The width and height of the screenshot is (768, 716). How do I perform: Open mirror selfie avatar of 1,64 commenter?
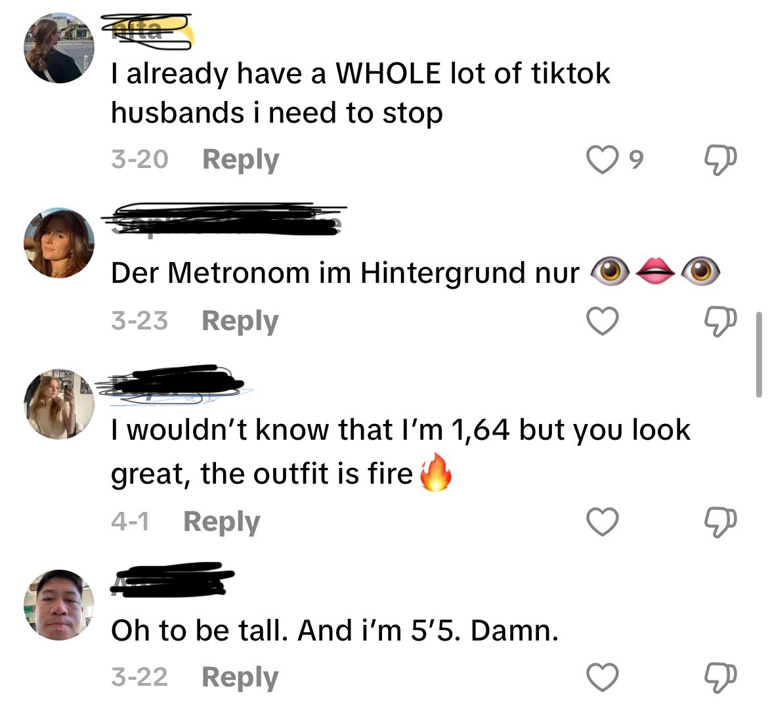(59, 404)
